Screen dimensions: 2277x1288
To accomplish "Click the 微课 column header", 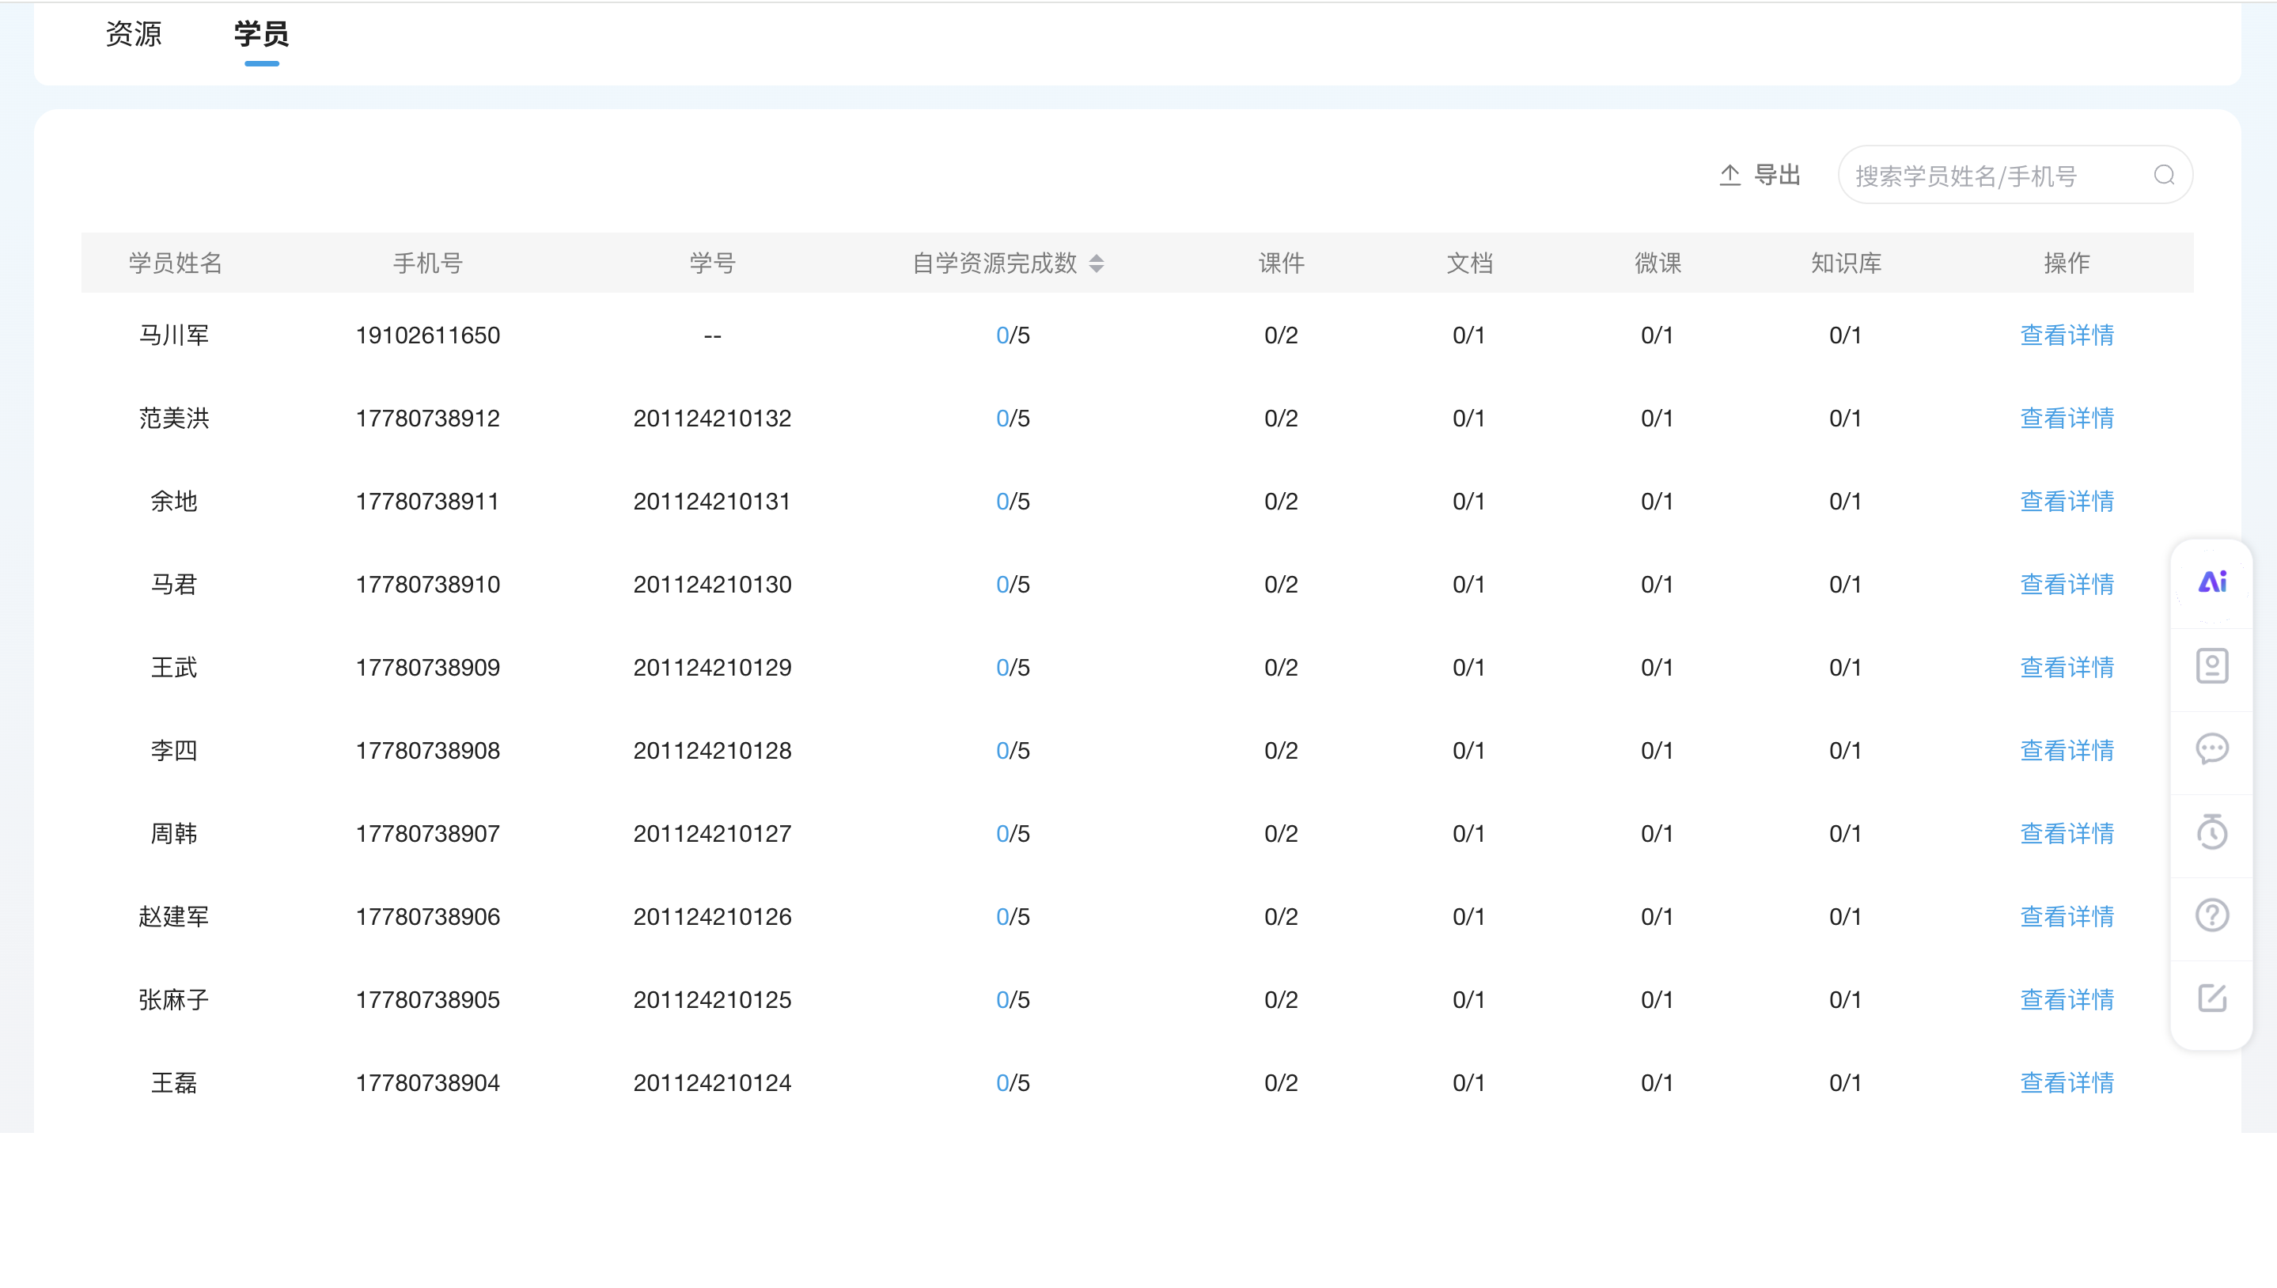I will [x=1658, y=263].
